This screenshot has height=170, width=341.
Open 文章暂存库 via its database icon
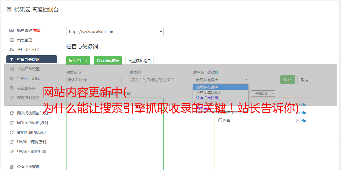click(12, 88)
